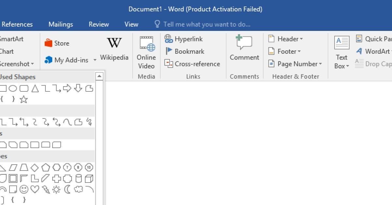Viewport: 392px width, 205px height.
Task: Select the crescent moon shape
Action: pyautogui.click(x=67, y=189)
